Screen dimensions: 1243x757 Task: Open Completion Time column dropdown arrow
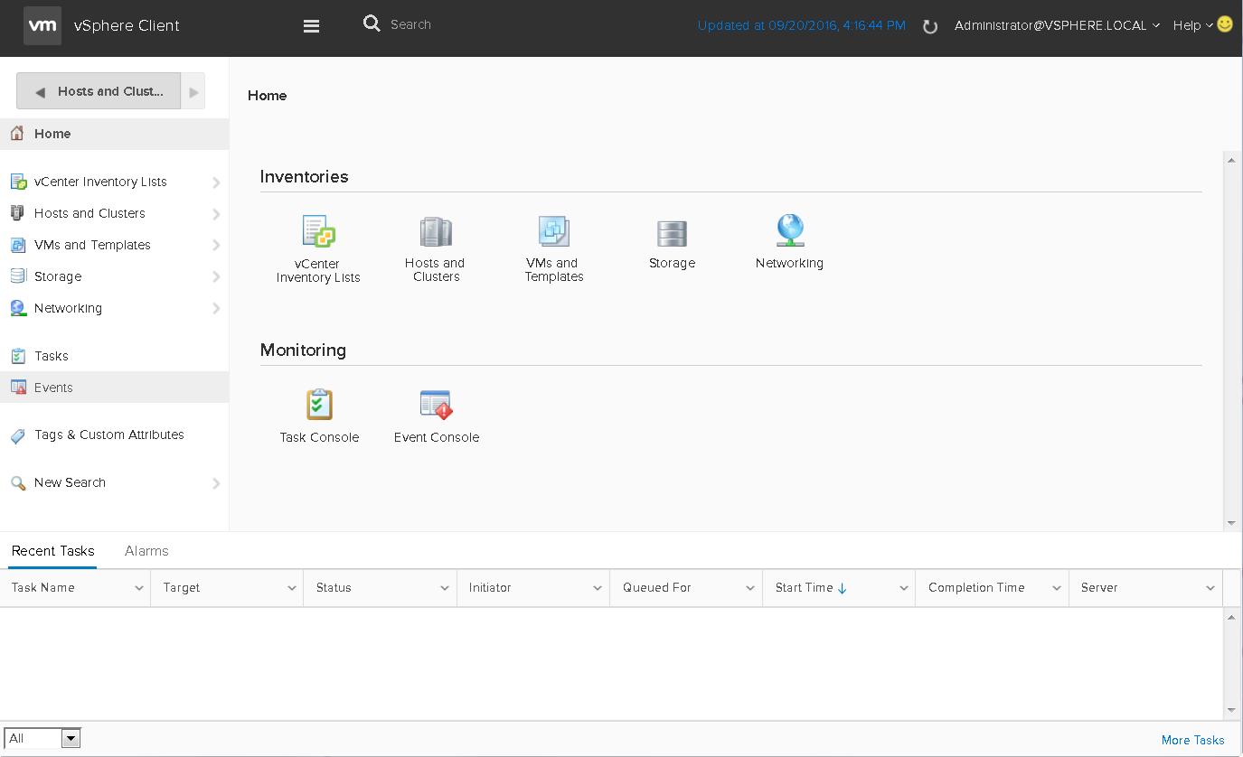coord(1057,588)
